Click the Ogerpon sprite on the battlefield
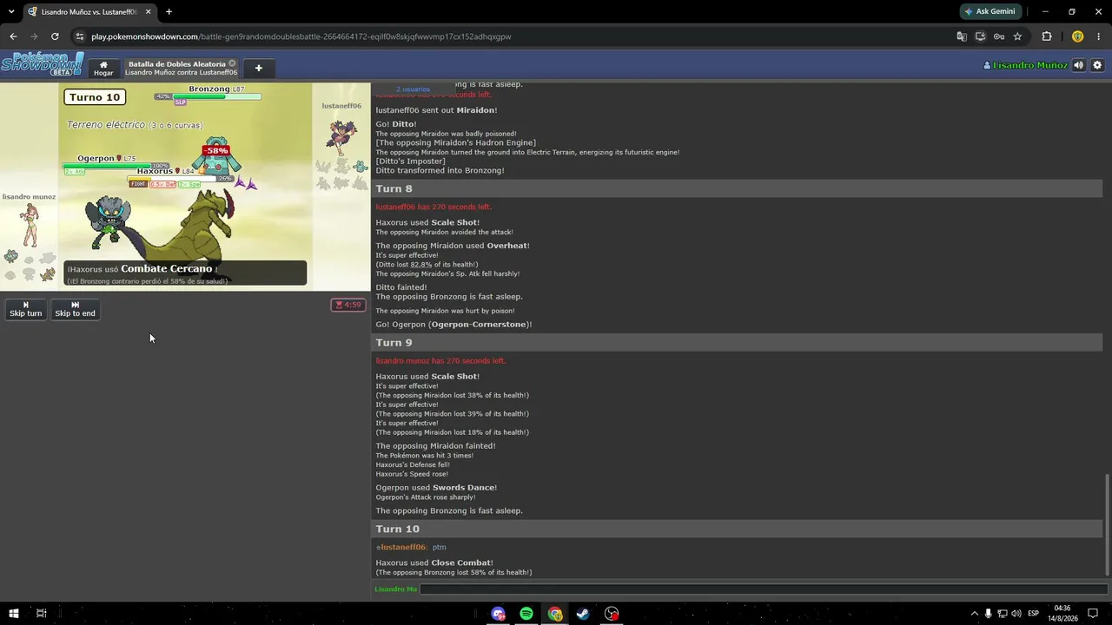 pos(110,220)
